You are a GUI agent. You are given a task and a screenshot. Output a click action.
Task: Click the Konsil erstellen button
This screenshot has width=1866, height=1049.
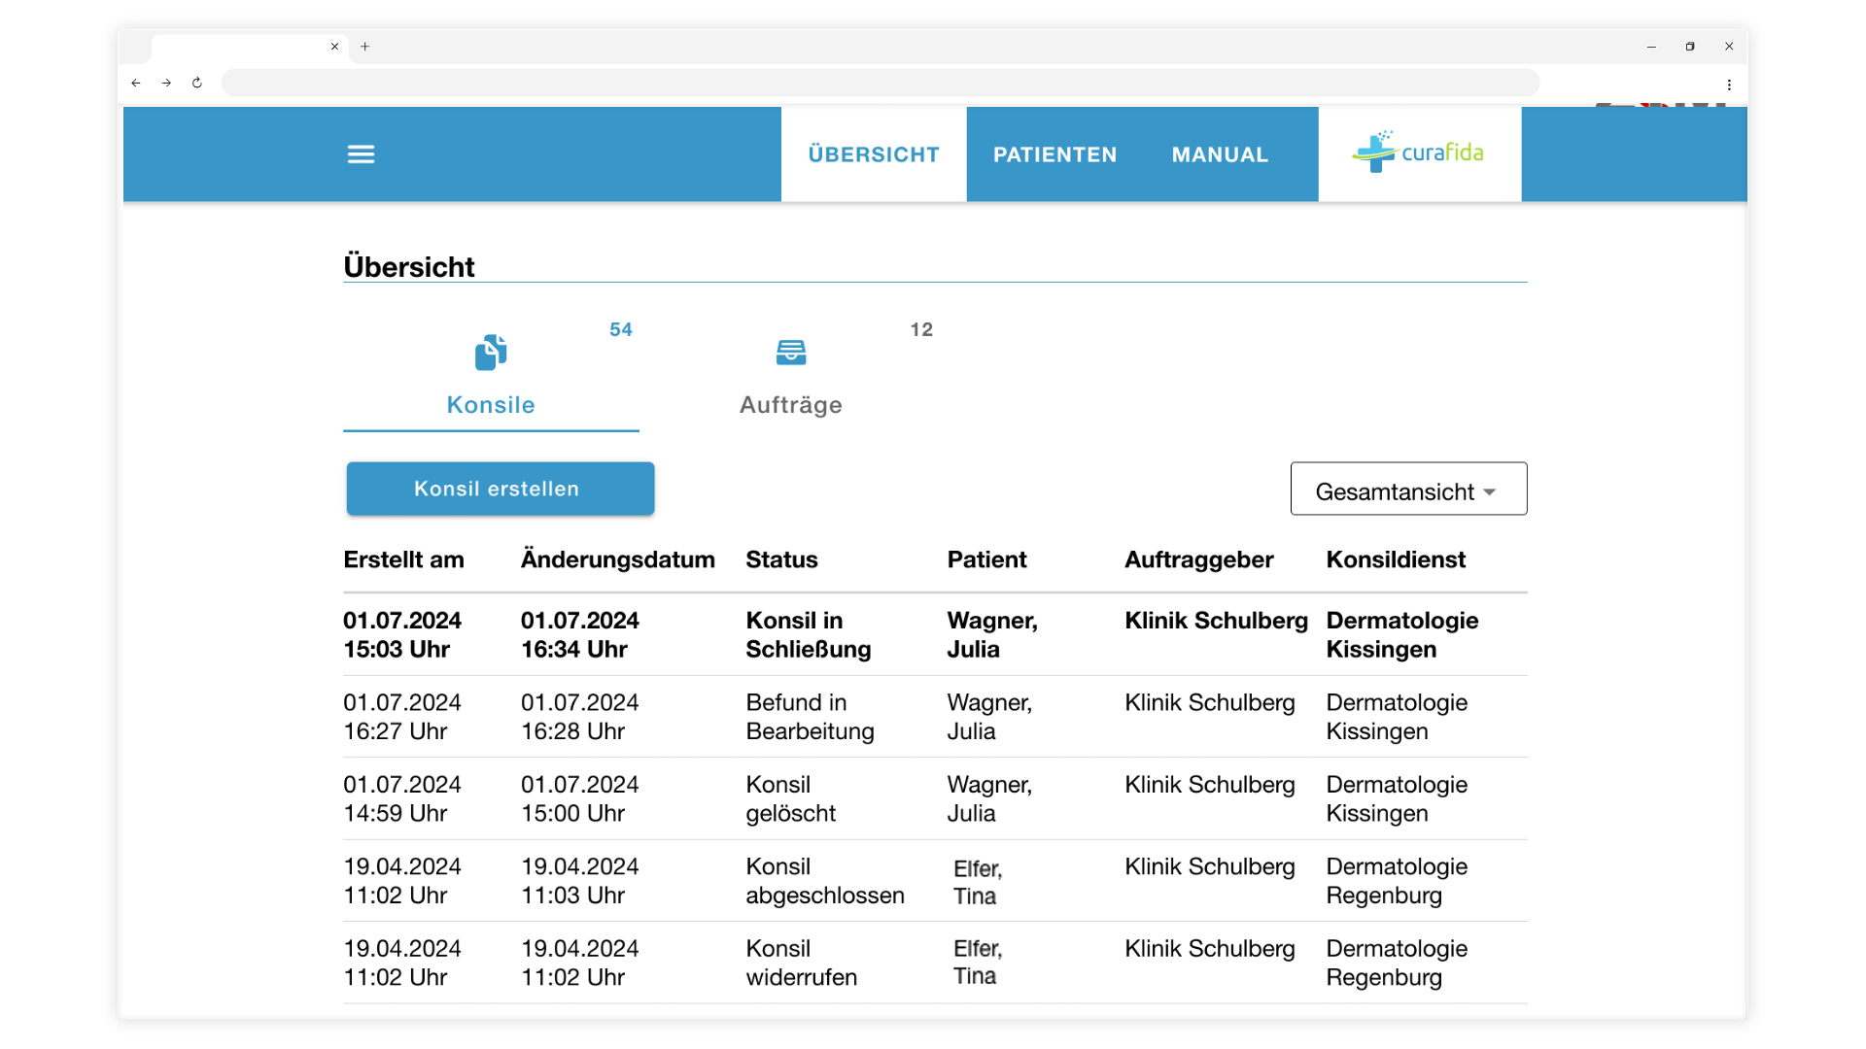[x=501, y=489]
